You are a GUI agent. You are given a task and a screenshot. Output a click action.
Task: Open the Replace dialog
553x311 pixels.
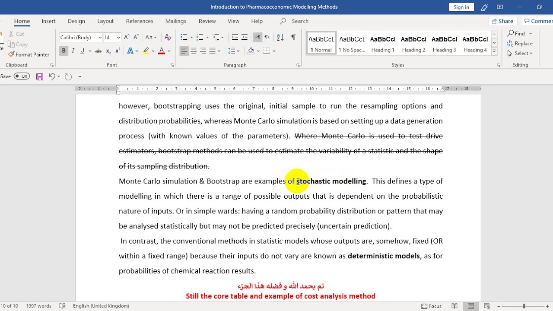click(520, 44)
